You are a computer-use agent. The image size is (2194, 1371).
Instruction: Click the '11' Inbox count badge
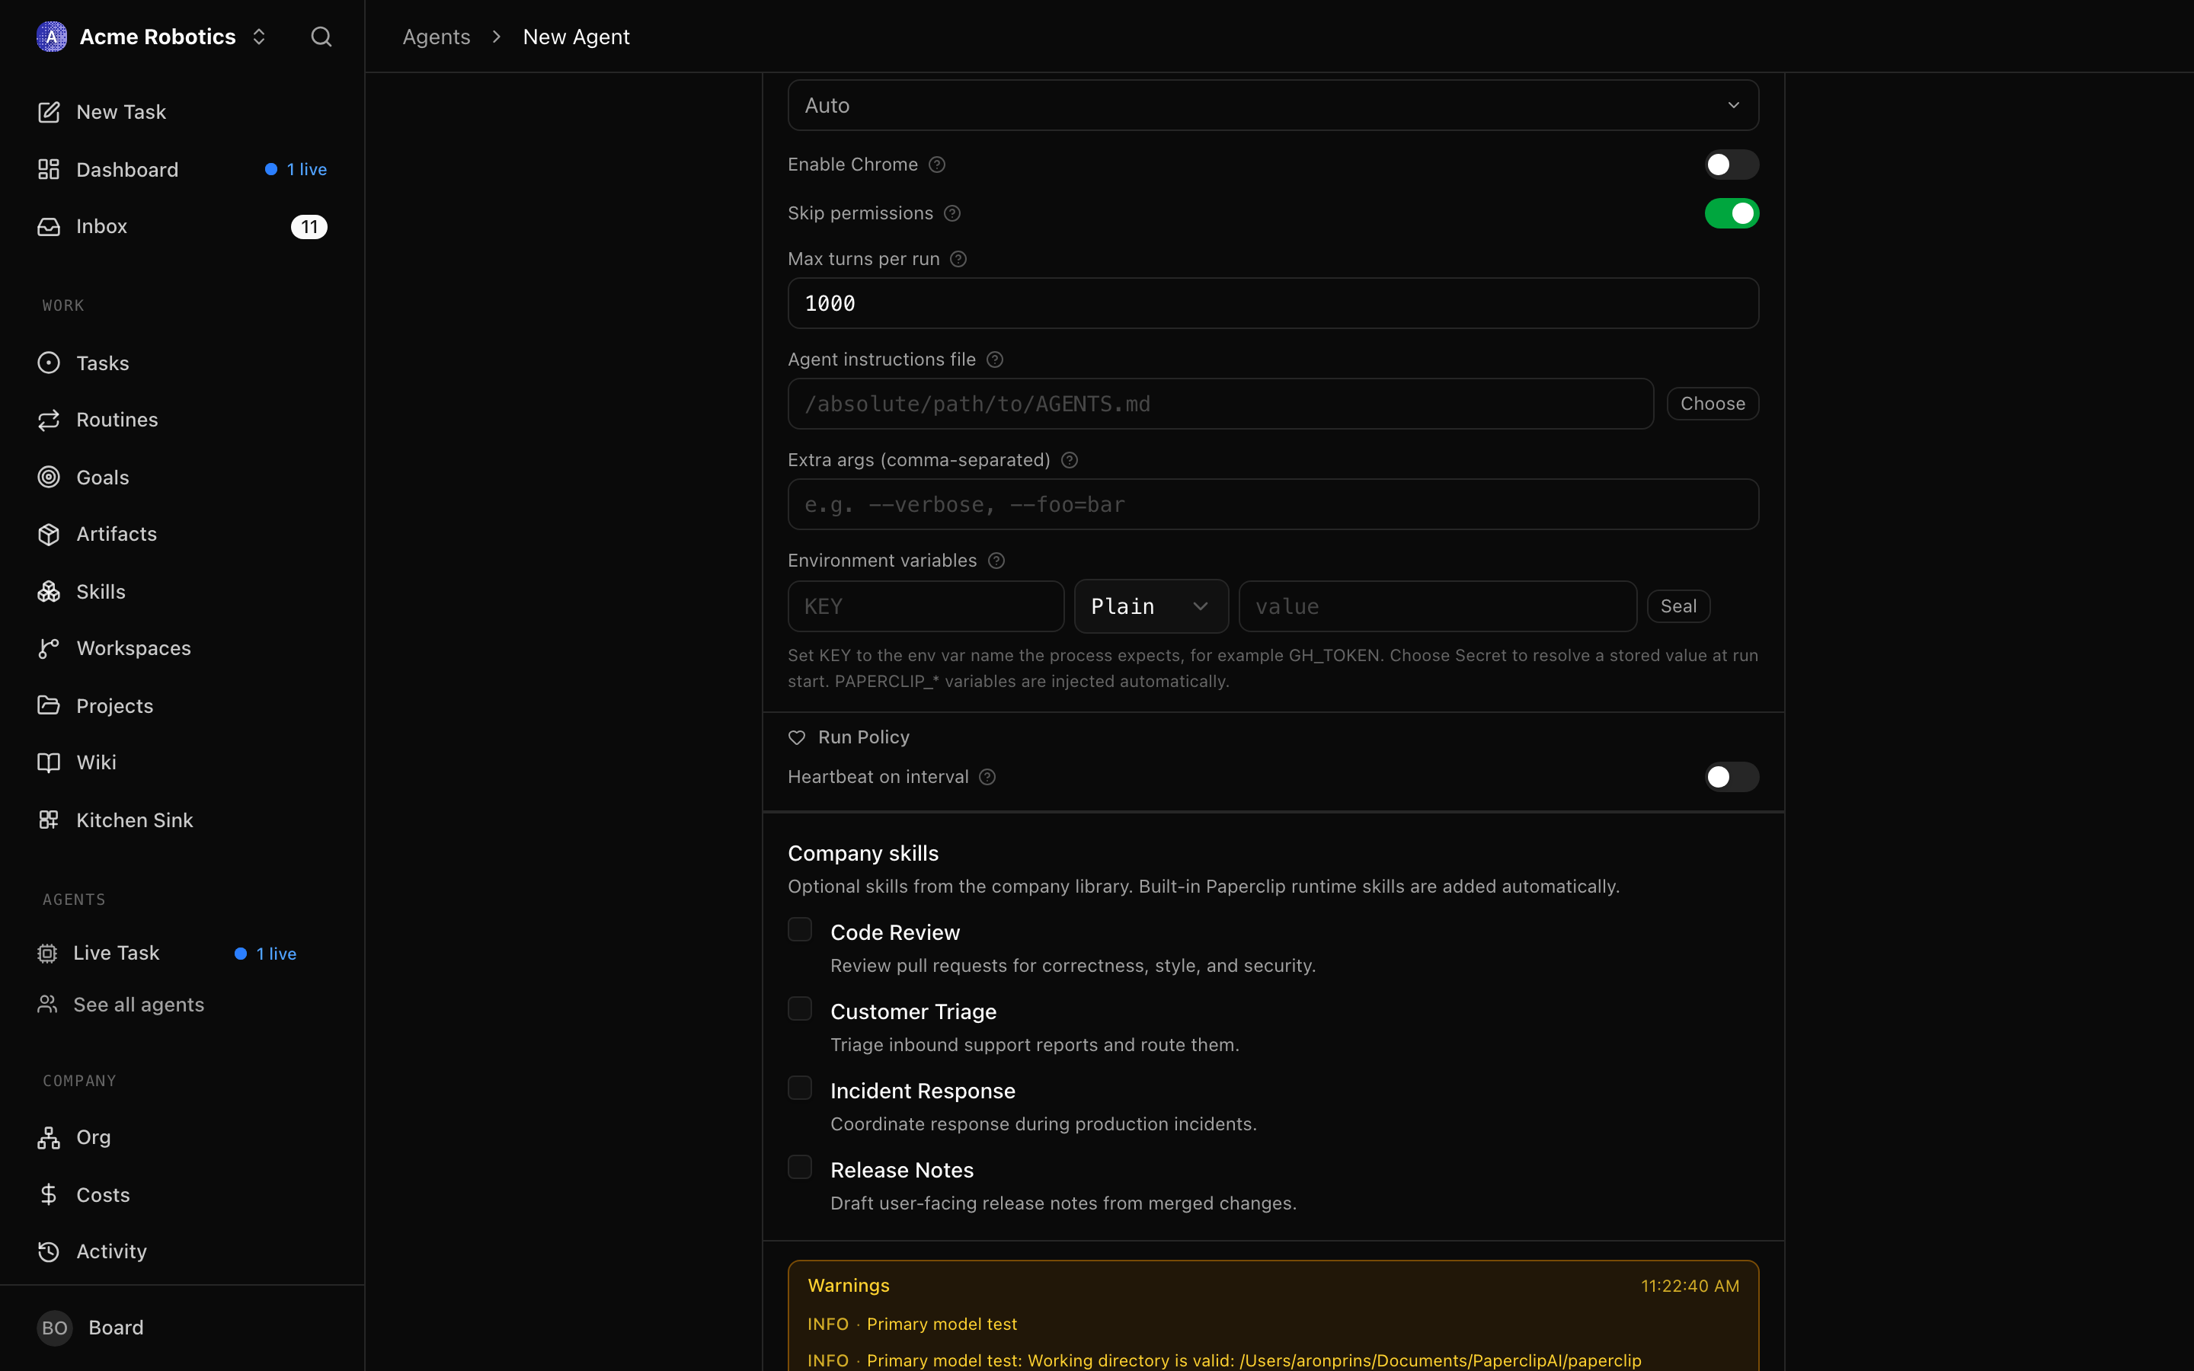click(309, 227)
